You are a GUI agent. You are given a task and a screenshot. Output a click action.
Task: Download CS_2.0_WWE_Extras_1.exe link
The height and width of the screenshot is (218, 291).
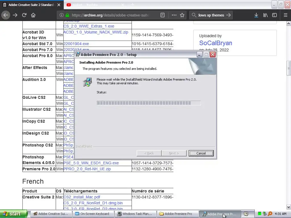89,26
